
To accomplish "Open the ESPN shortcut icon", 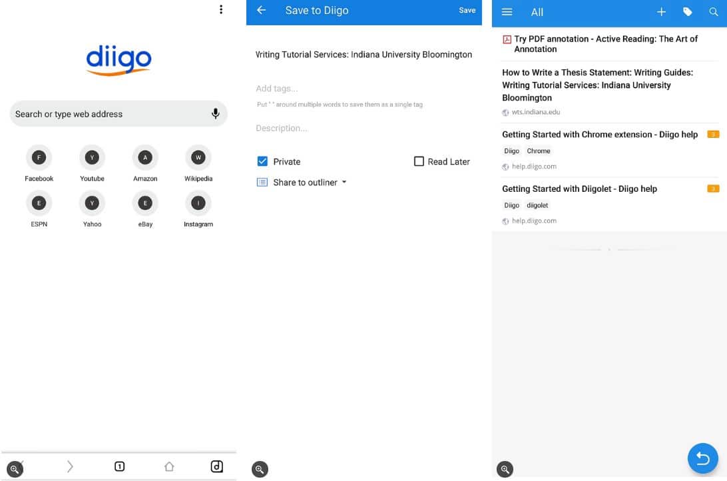I will coord(39,203).
